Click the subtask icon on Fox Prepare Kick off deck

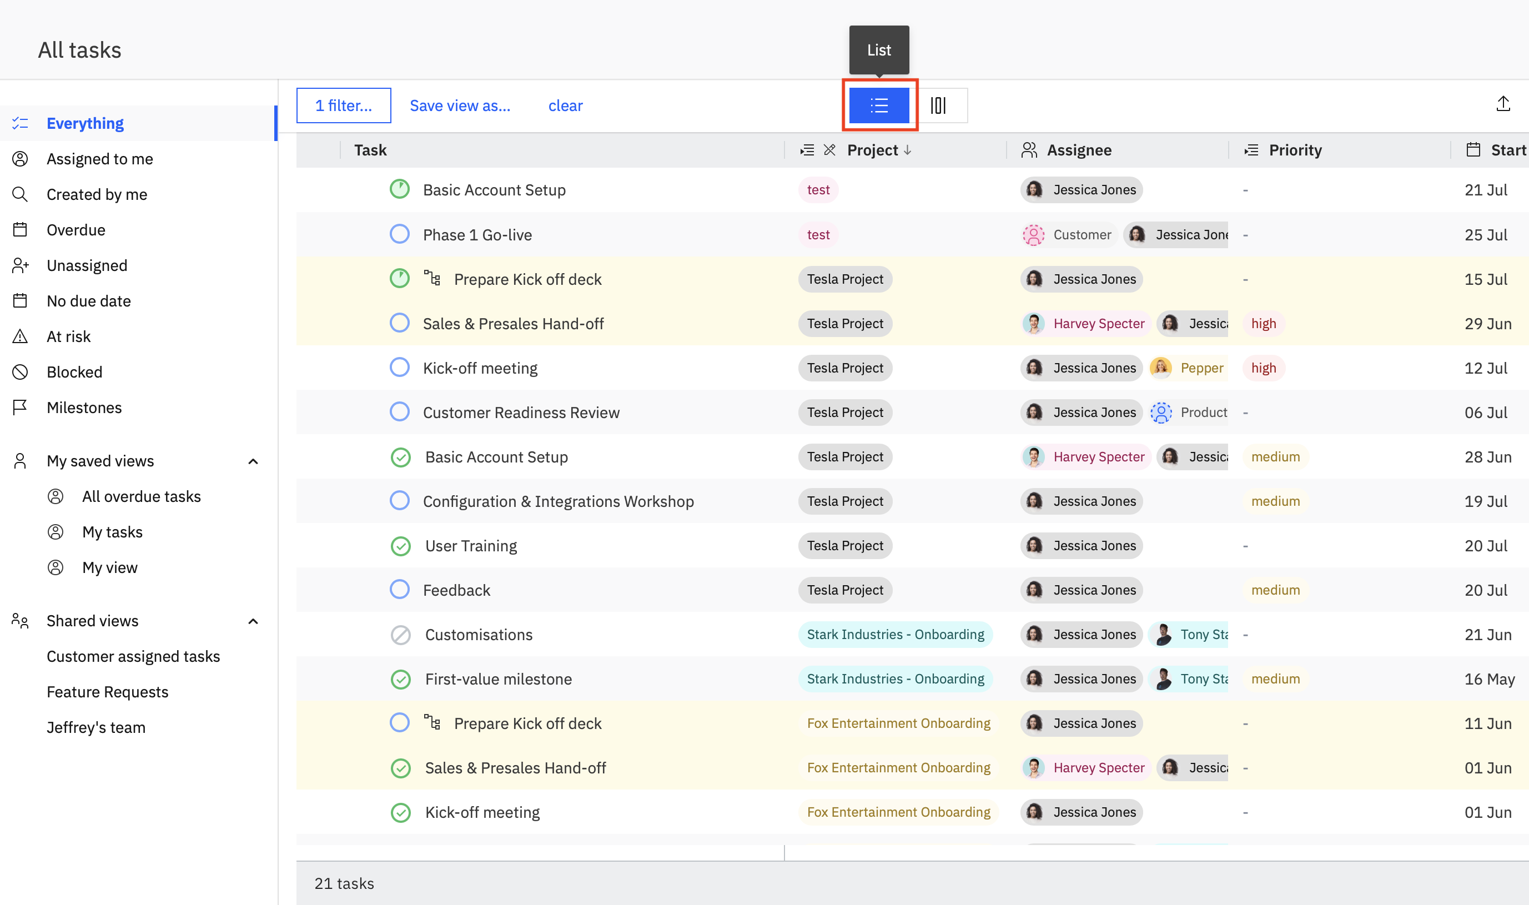click(x=431, y=723)
